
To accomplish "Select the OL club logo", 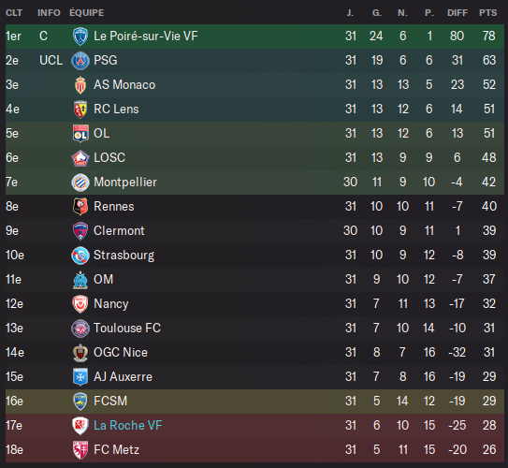I will click(x=80, y=134).
